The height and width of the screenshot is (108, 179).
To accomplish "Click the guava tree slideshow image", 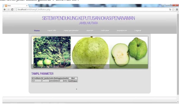I will [x=52, y=52].
